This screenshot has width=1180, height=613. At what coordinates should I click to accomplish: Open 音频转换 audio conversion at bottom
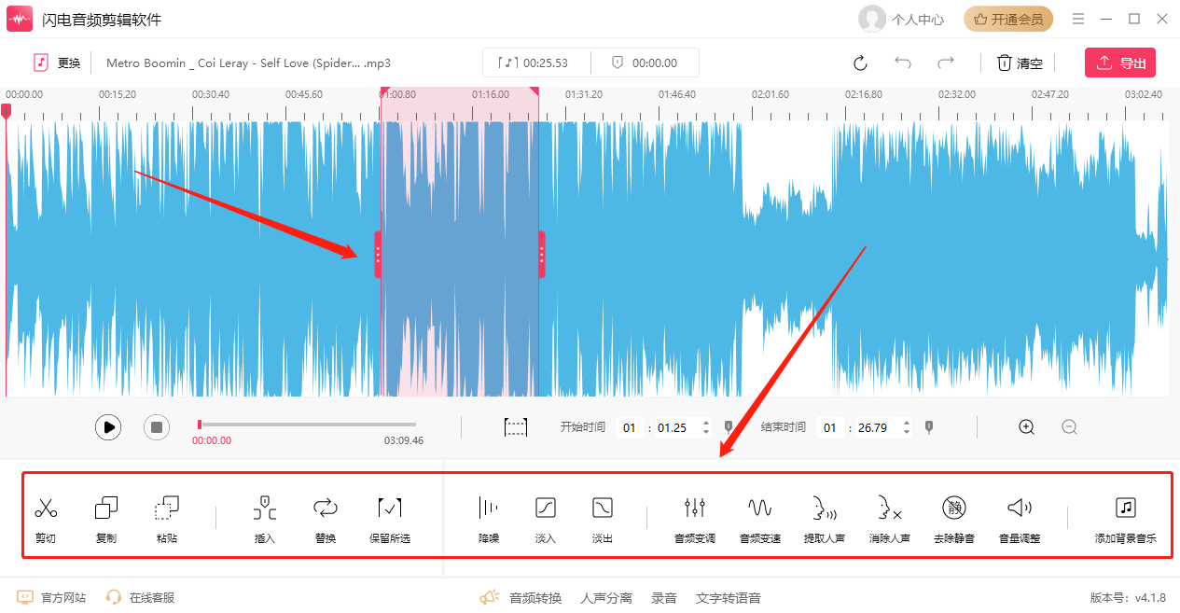point(534,598)
